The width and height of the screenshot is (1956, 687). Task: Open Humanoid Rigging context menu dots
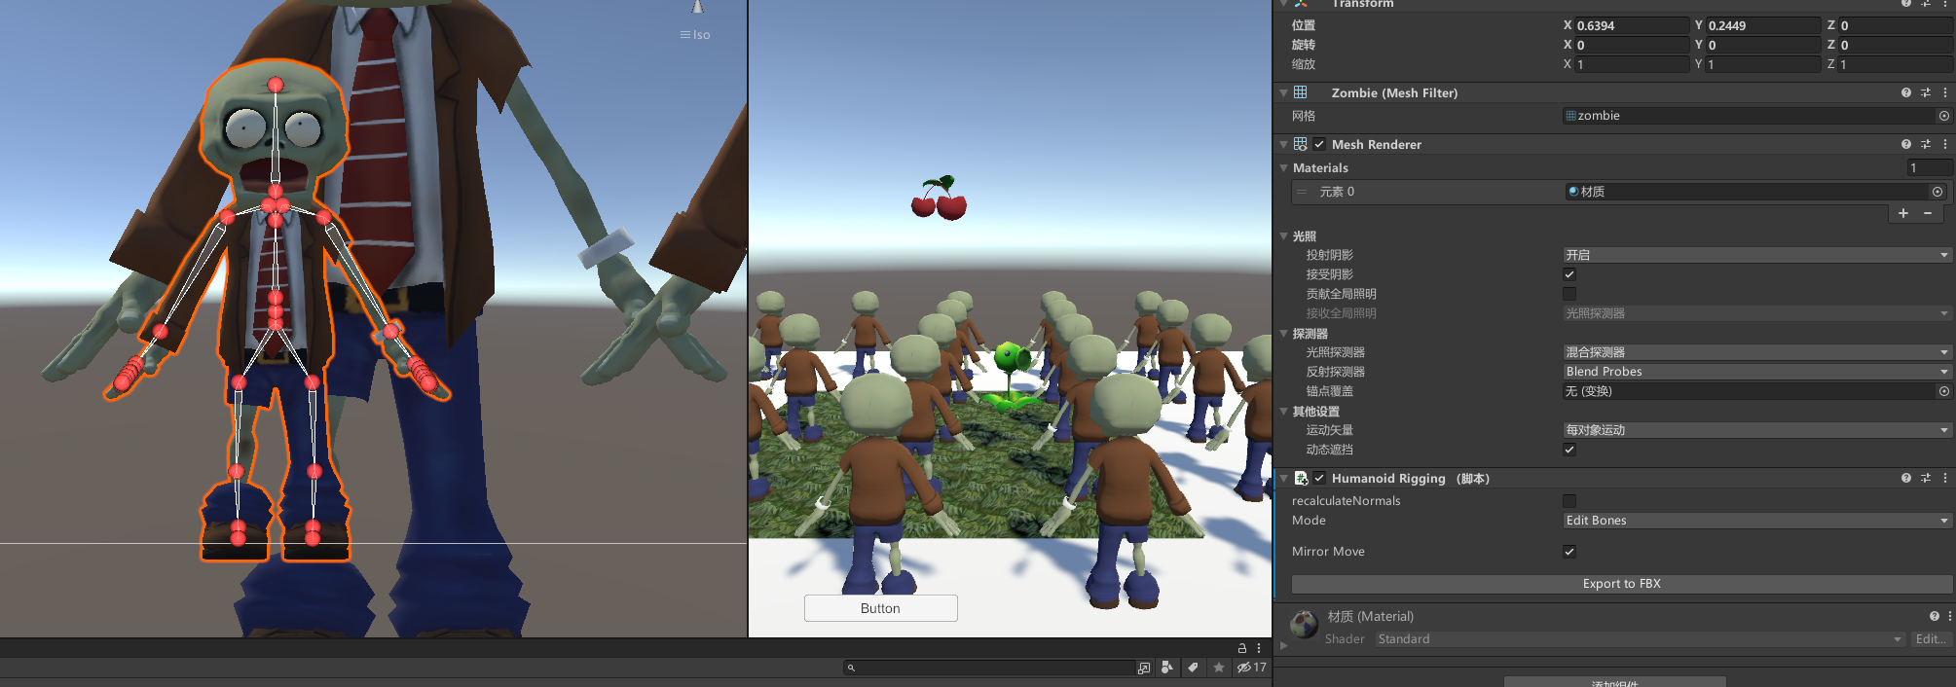(1945, 478)
